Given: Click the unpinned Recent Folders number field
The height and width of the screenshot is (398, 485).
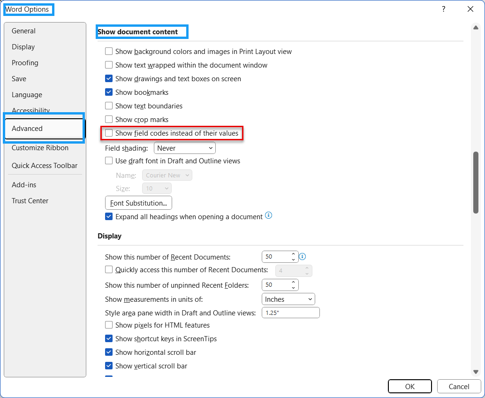Looking at the screenshot, I should point(276,285).
